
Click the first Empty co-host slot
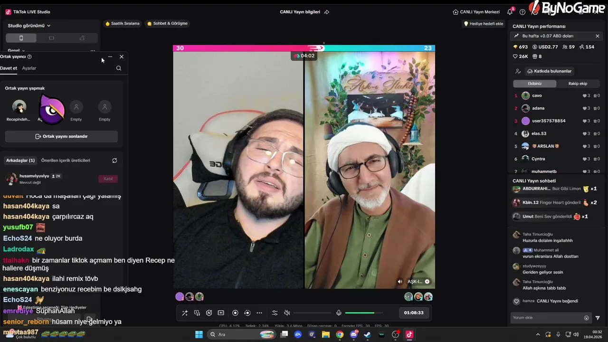click(76, 107)
